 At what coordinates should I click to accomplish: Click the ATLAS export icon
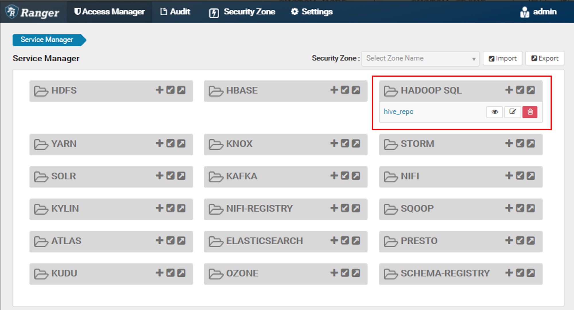pos(181,241)
